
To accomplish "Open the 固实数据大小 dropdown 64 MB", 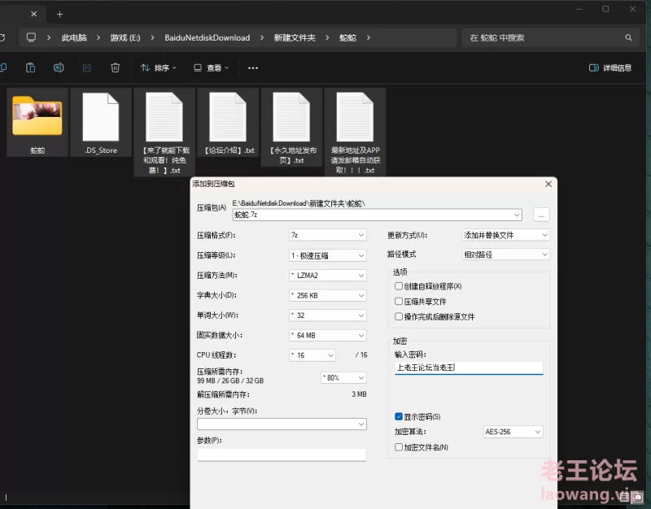I will pos(328,335).
